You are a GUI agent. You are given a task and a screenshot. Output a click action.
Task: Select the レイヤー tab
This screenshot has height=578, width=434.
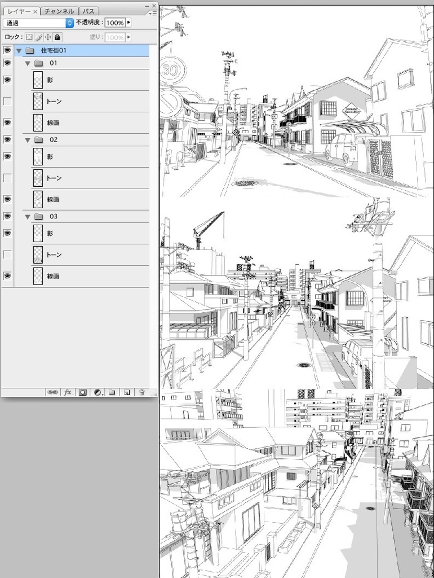(19, 11)
